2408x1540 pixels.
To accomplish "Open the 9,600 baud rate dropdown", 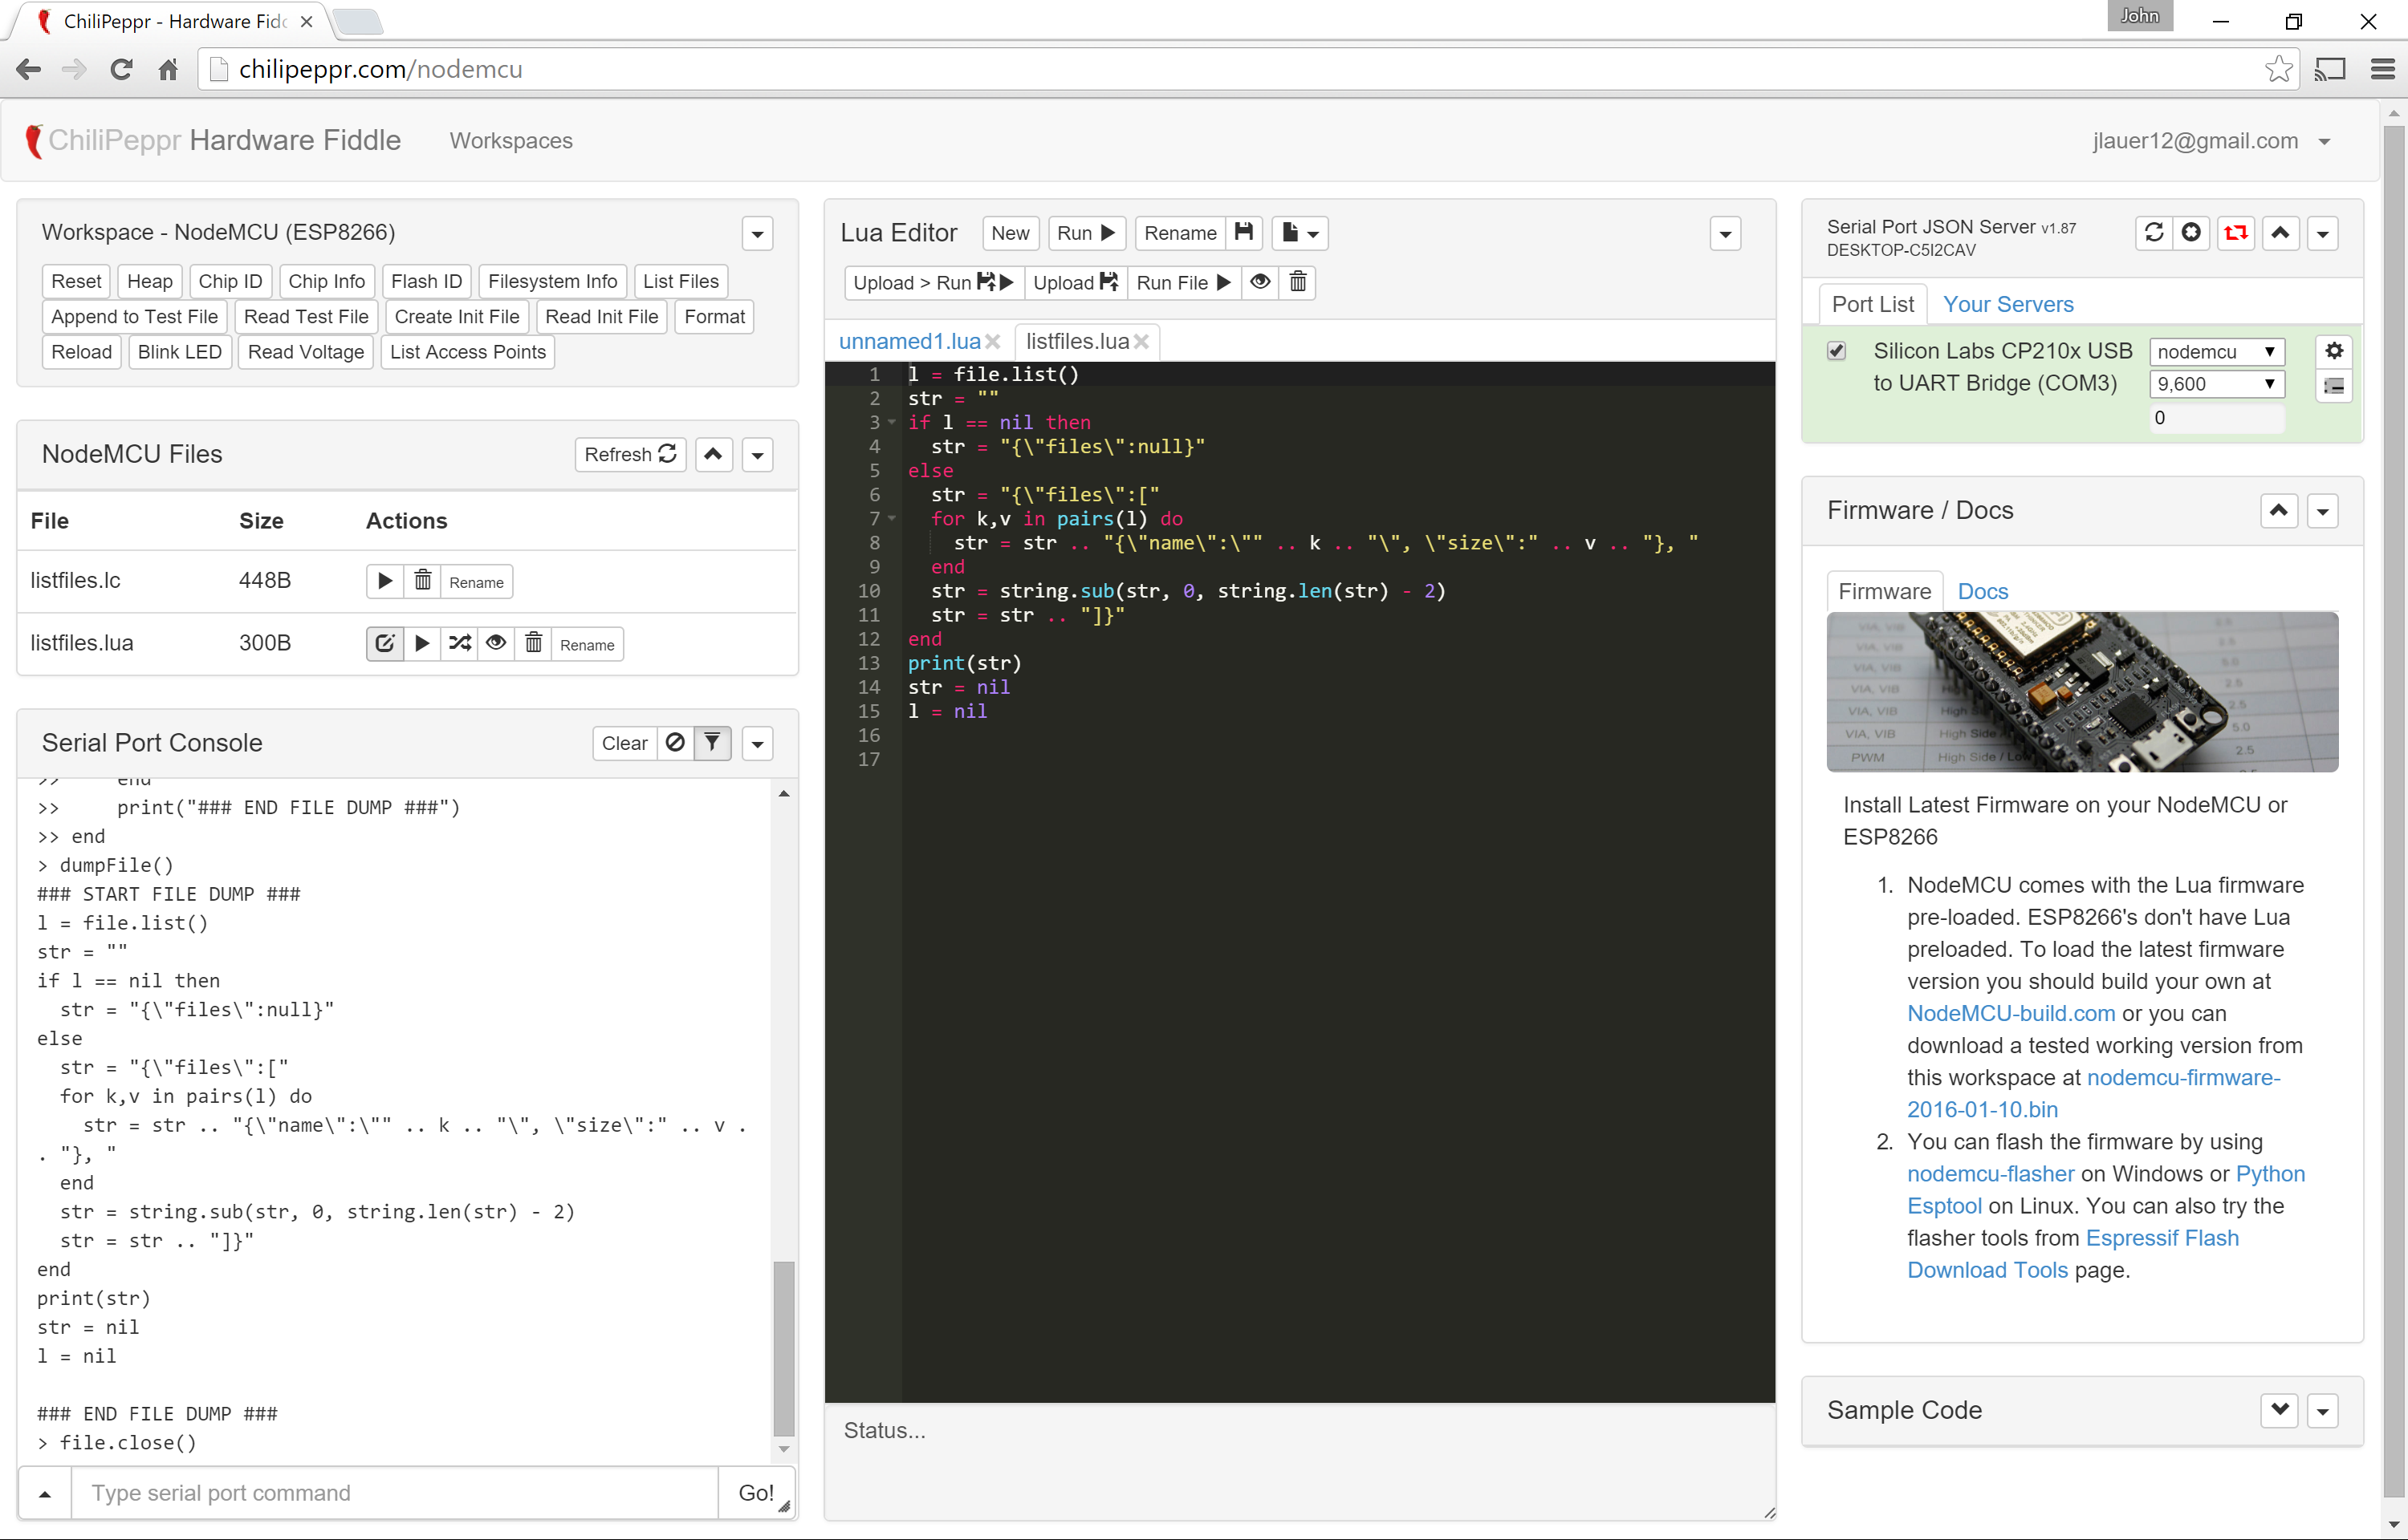I will click(2216, 384).
